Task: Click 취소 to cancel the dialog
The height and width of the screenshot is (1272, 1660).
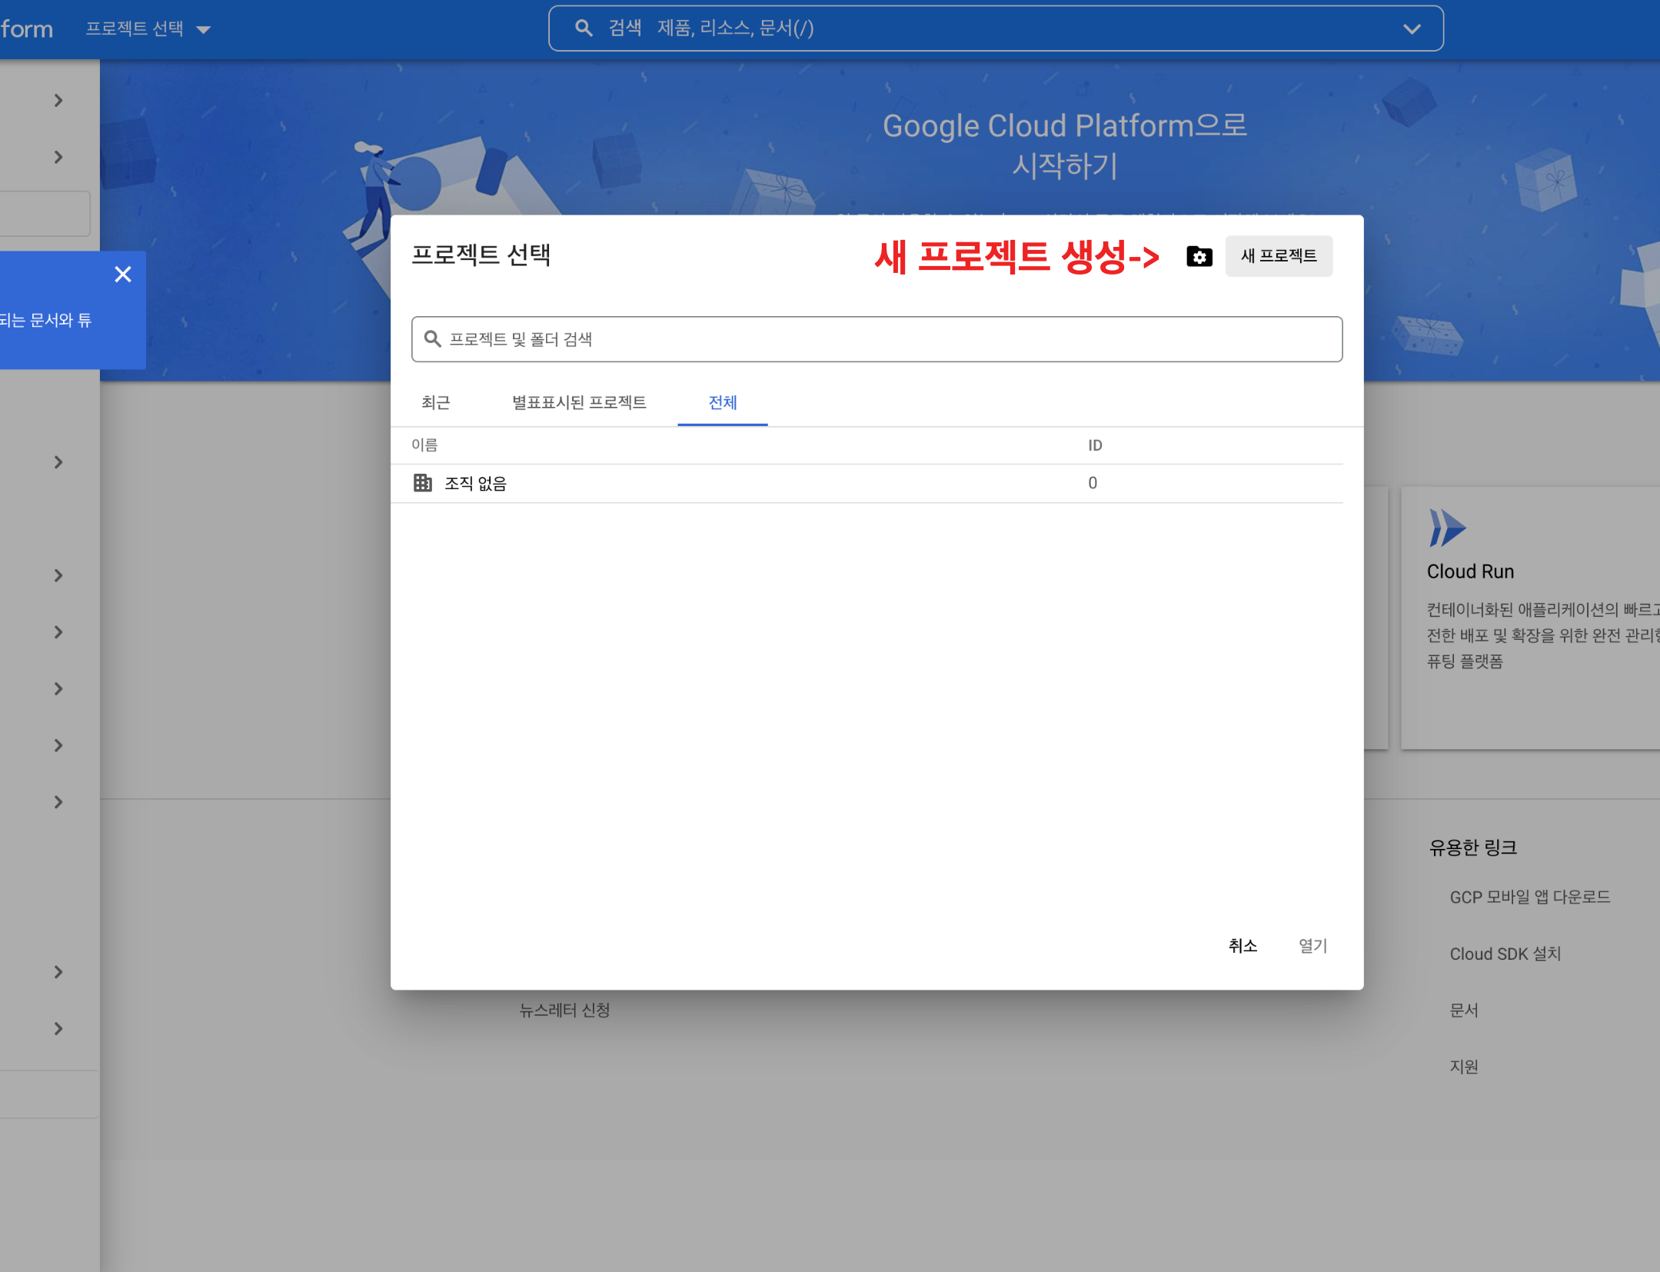Action: [1242, 945]
